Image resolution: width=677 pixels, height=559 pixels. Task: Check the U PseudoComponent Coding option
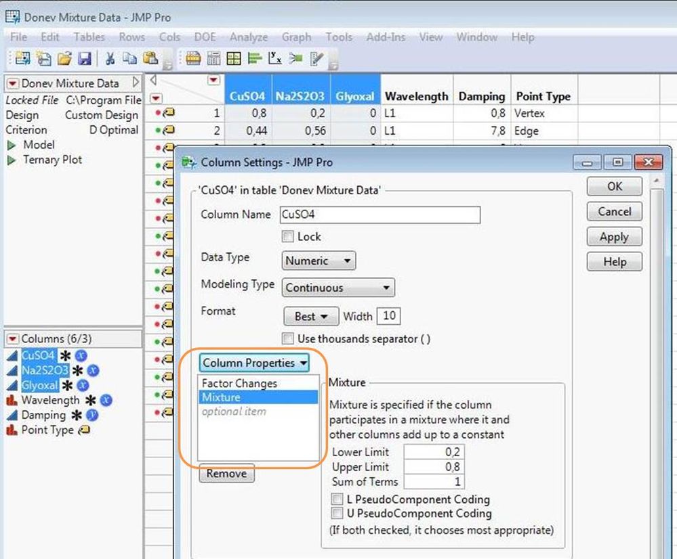(337, 513)
